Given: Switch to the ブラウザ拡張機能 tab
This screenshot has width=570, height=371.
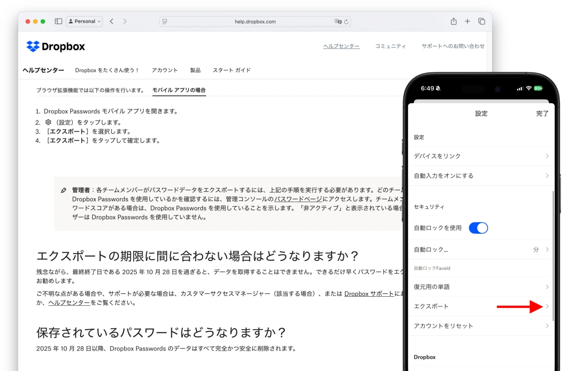Looking at the screenshot, I should [90, 90].
